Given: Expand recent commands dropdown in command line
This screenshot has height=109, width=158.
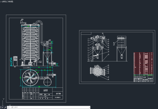Looking at the screenshot, I should coord(9,108).
